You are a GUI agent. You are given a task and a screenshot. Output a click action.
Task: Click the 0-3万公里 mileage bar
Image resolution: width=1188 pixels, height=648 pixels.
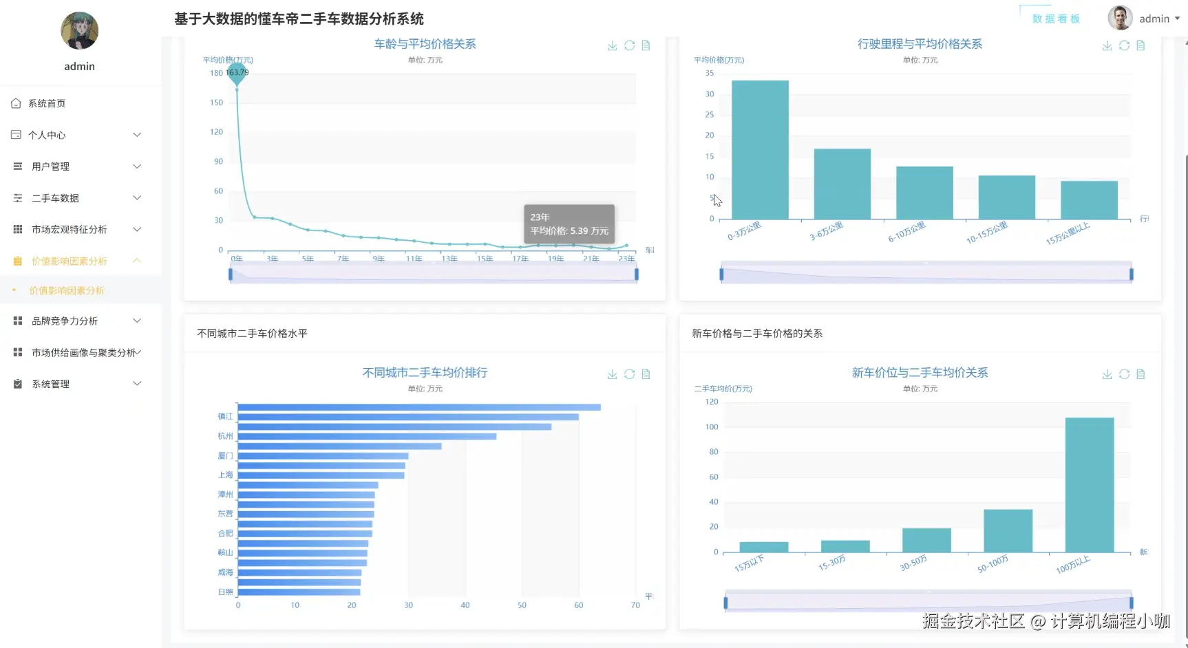click(760, 150)
